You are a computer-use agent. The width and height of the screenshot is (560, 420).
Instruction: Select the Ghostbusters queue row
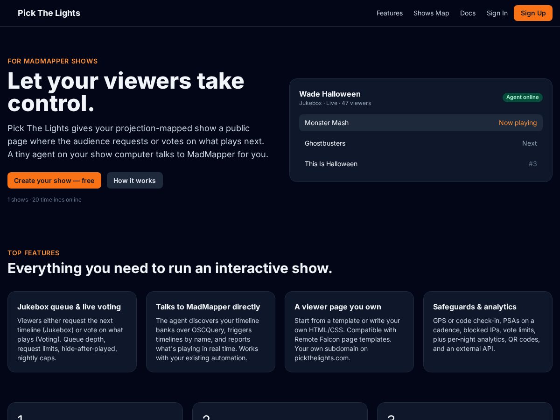click(x=421, y=143)
